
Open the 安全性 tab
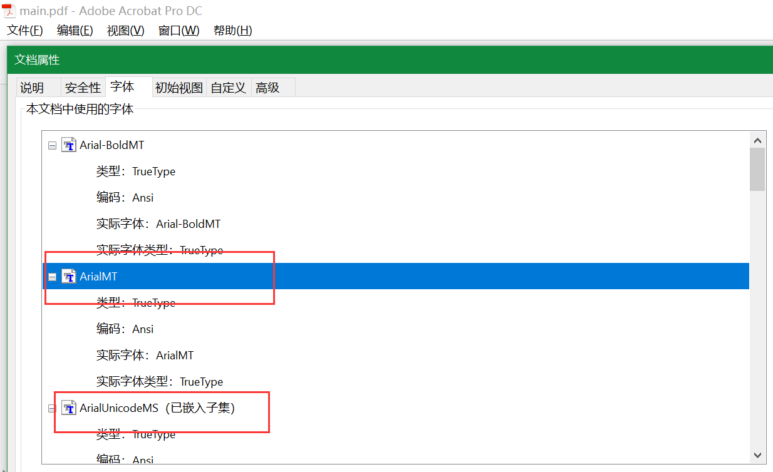point(82,87)
